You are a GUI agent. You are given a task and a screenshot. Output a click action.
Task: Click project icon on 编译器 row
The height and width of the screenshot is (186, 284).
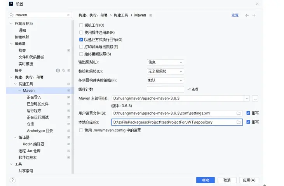[69, 138]
